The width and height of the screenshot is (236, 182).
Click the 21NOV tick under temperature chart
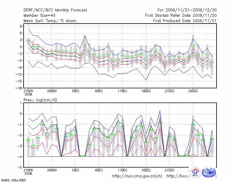pyautogui.click(x=28, y=92)
